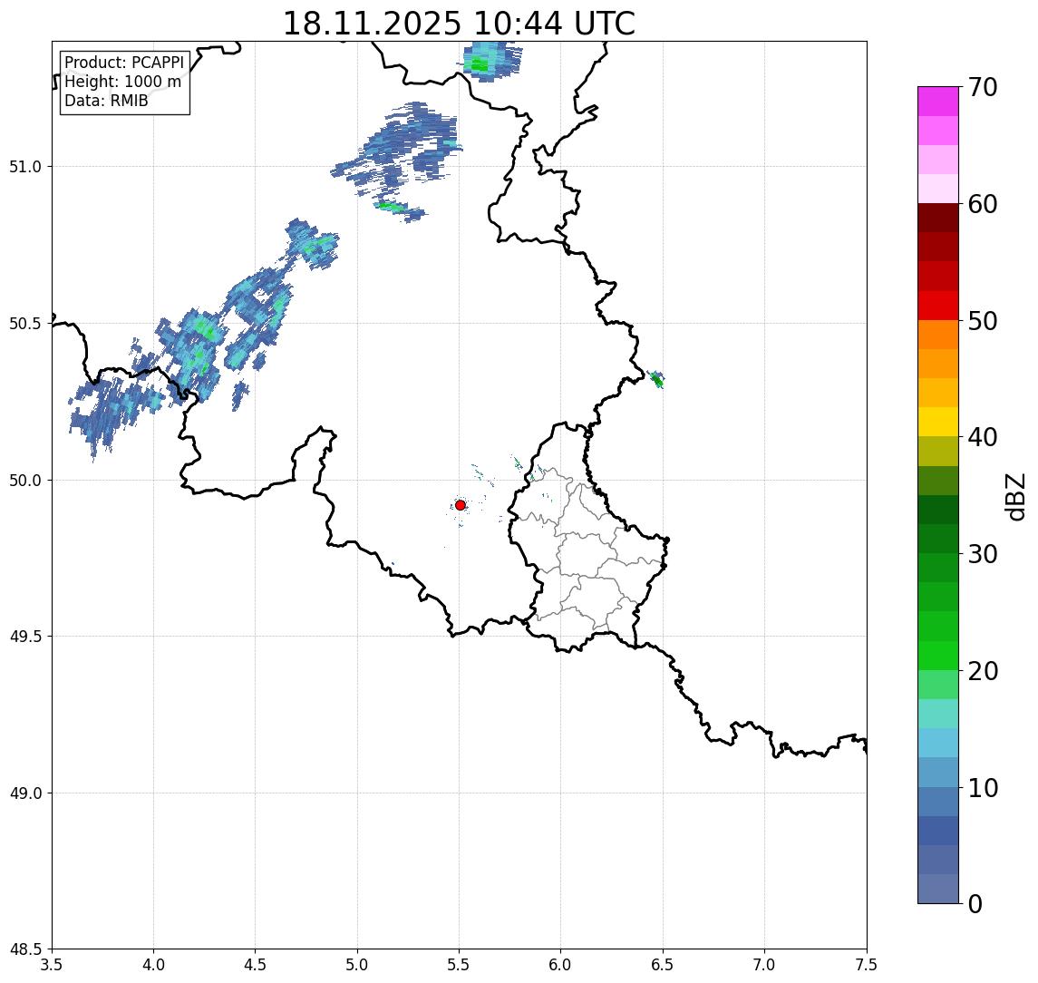Click the title '18.11.2025 10:44 UTC'

459,24
